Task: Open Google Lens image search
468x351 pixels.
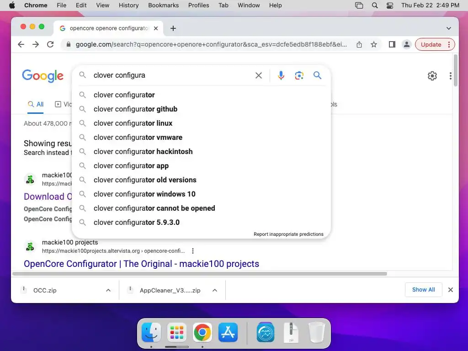Action: (299, 75)
